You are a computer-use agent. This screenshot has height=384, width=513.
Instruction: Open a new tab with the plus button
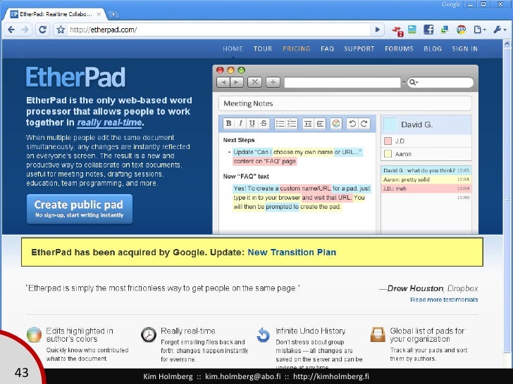coord(113,14)
